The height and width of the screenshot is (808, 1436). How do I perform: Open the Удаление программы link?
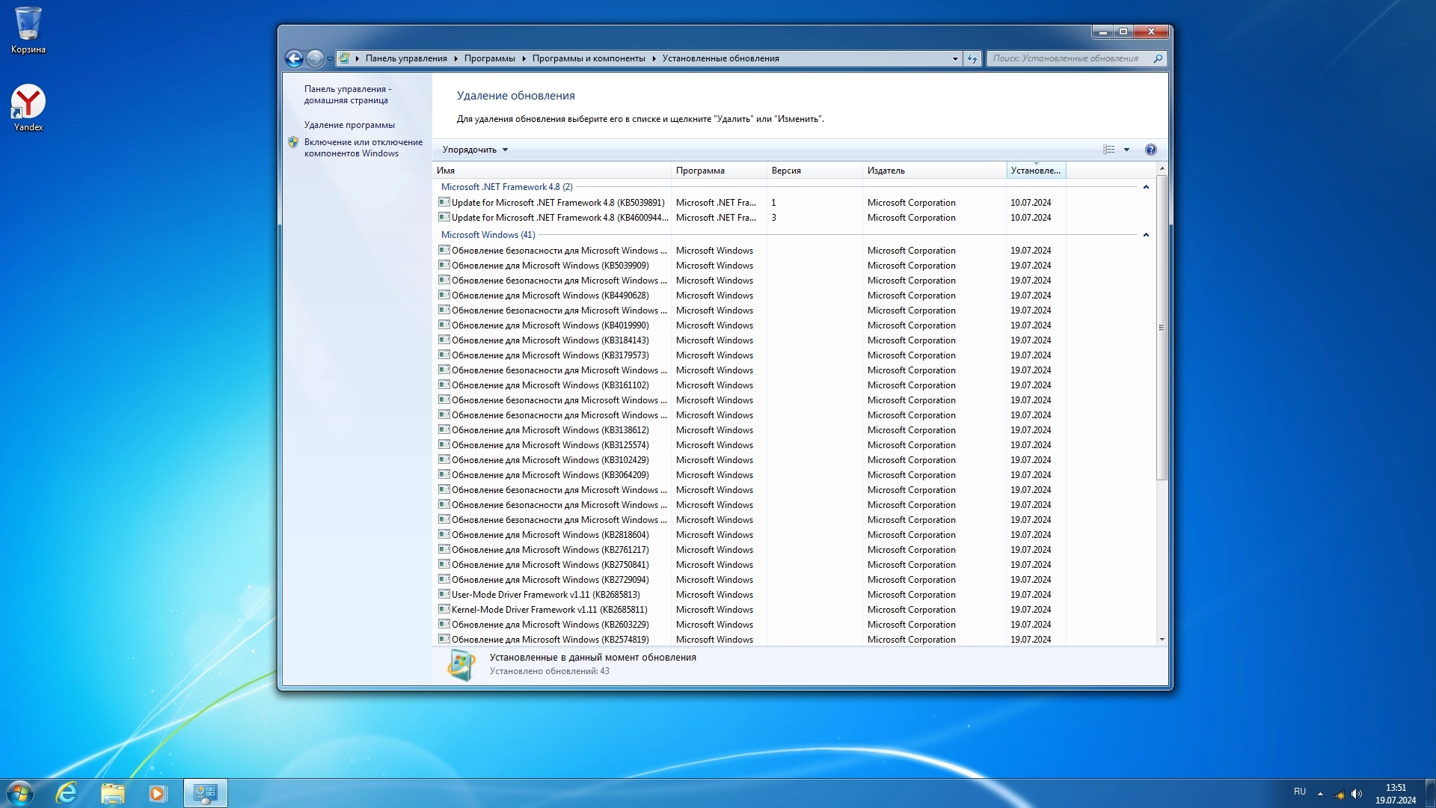click(x=349, y=125)
